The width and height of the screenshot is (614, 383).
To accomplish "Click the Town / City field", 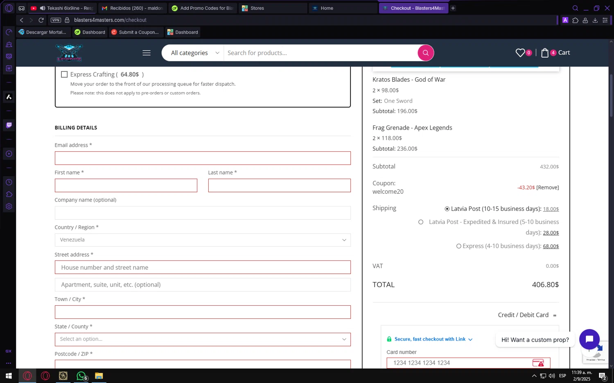I will (203, 312).
